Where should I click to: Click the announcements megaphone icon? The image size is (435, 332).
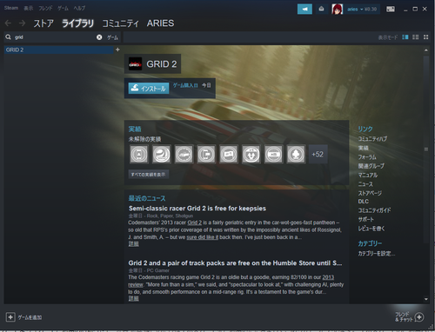[304, 9]
